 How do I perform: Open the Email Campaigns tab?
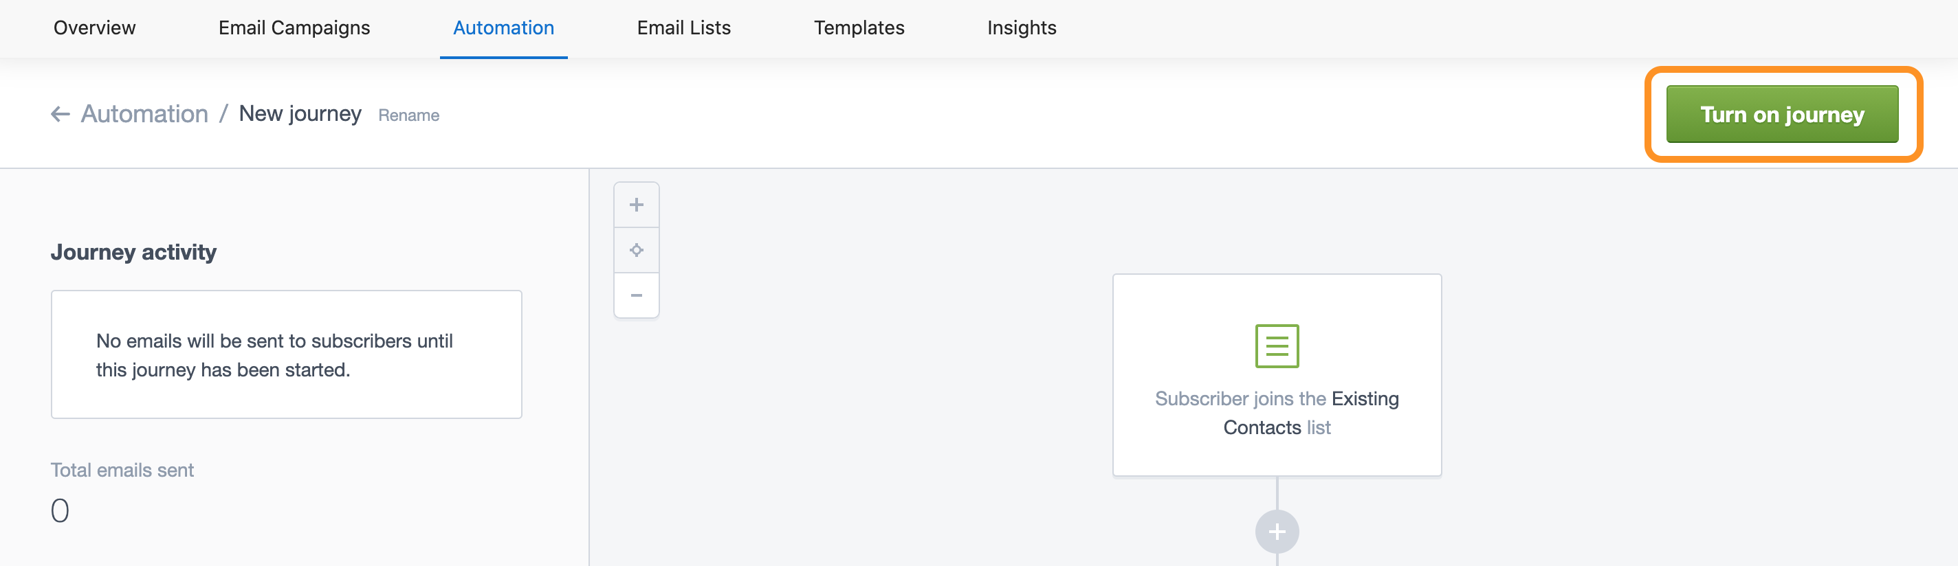[294, 28]
